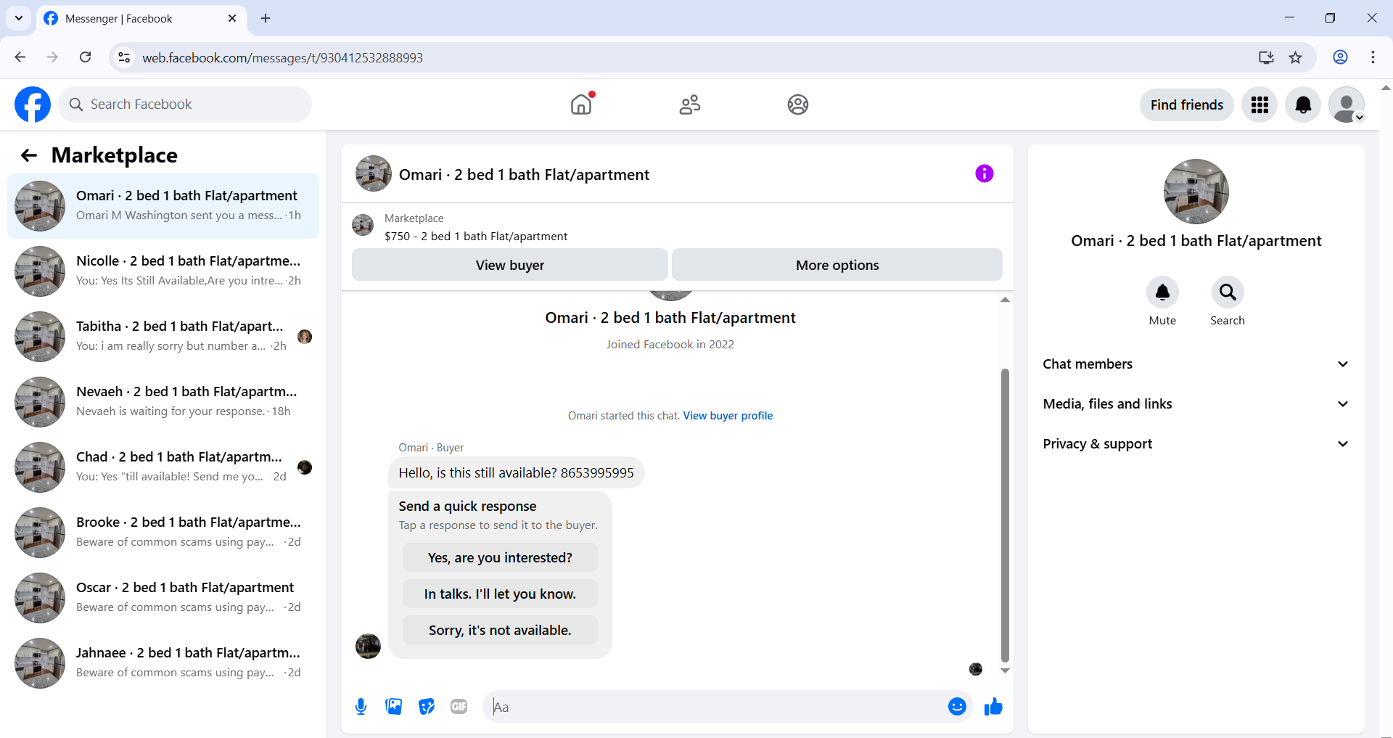Open the Notifications bell icon
Image resolution: width=1393 pixels, height=738 pixels.
pos(1303,105)
